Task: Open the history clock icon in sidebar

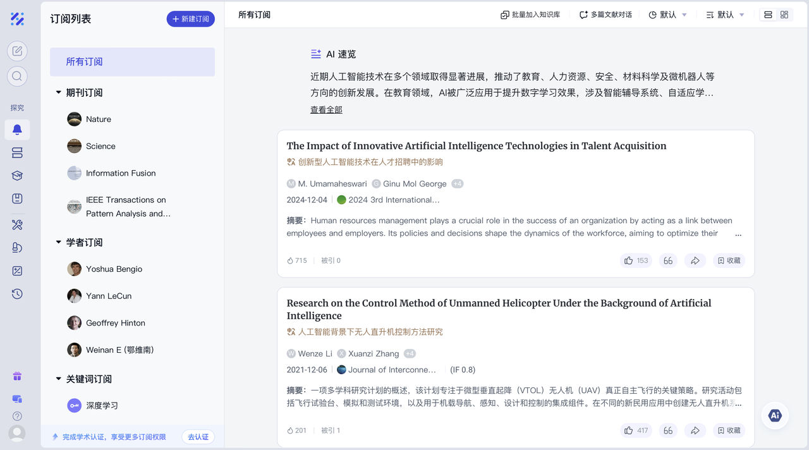Action: point(17,294)
